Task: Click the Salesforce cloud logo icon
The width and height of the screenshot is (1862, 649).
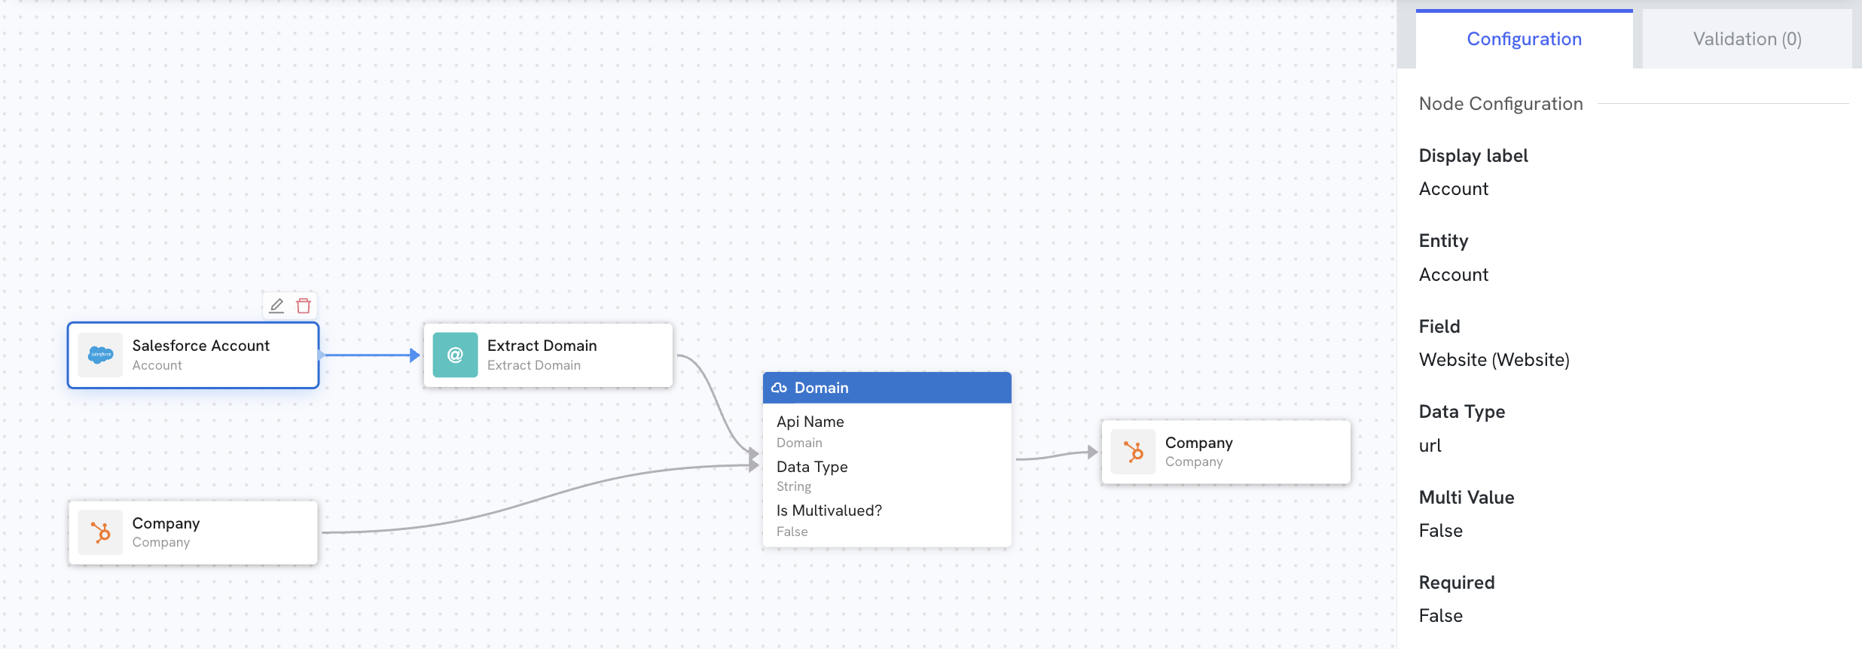Action: 100,355
